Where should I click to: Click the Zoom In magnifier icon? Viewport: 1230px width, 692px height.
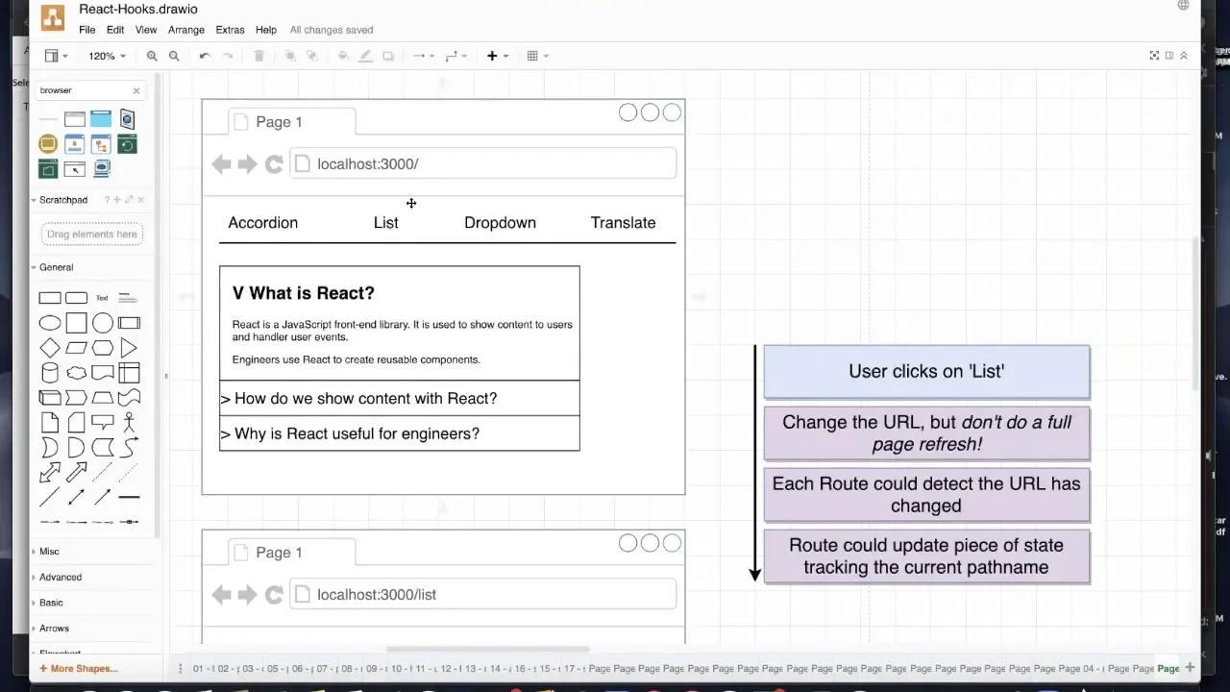tap(152, 57)
